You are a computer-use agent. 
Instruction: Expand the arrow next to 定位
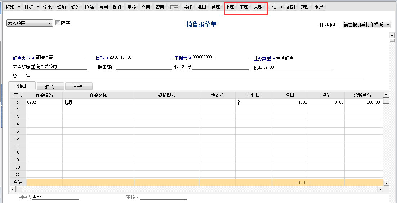(x=281, y=7)
